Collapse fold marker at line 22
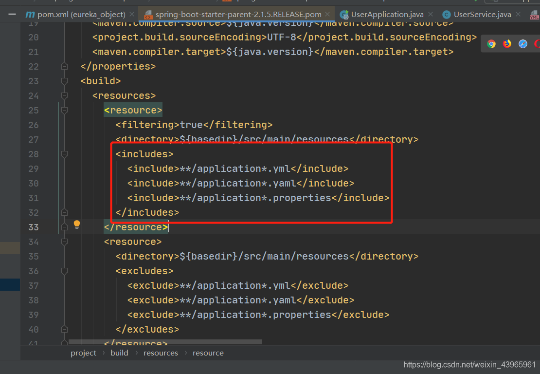Screen dimensions: 540x374 click(64, 66)
